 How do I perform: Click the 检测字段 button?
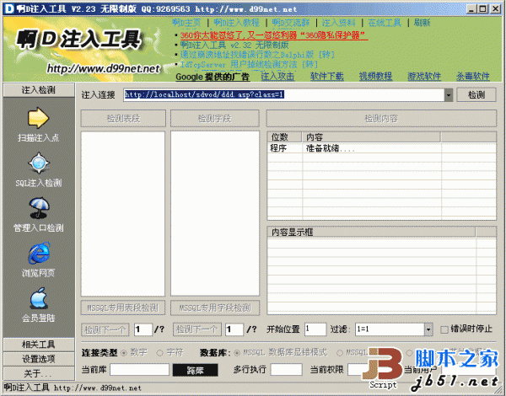point(214,118)
